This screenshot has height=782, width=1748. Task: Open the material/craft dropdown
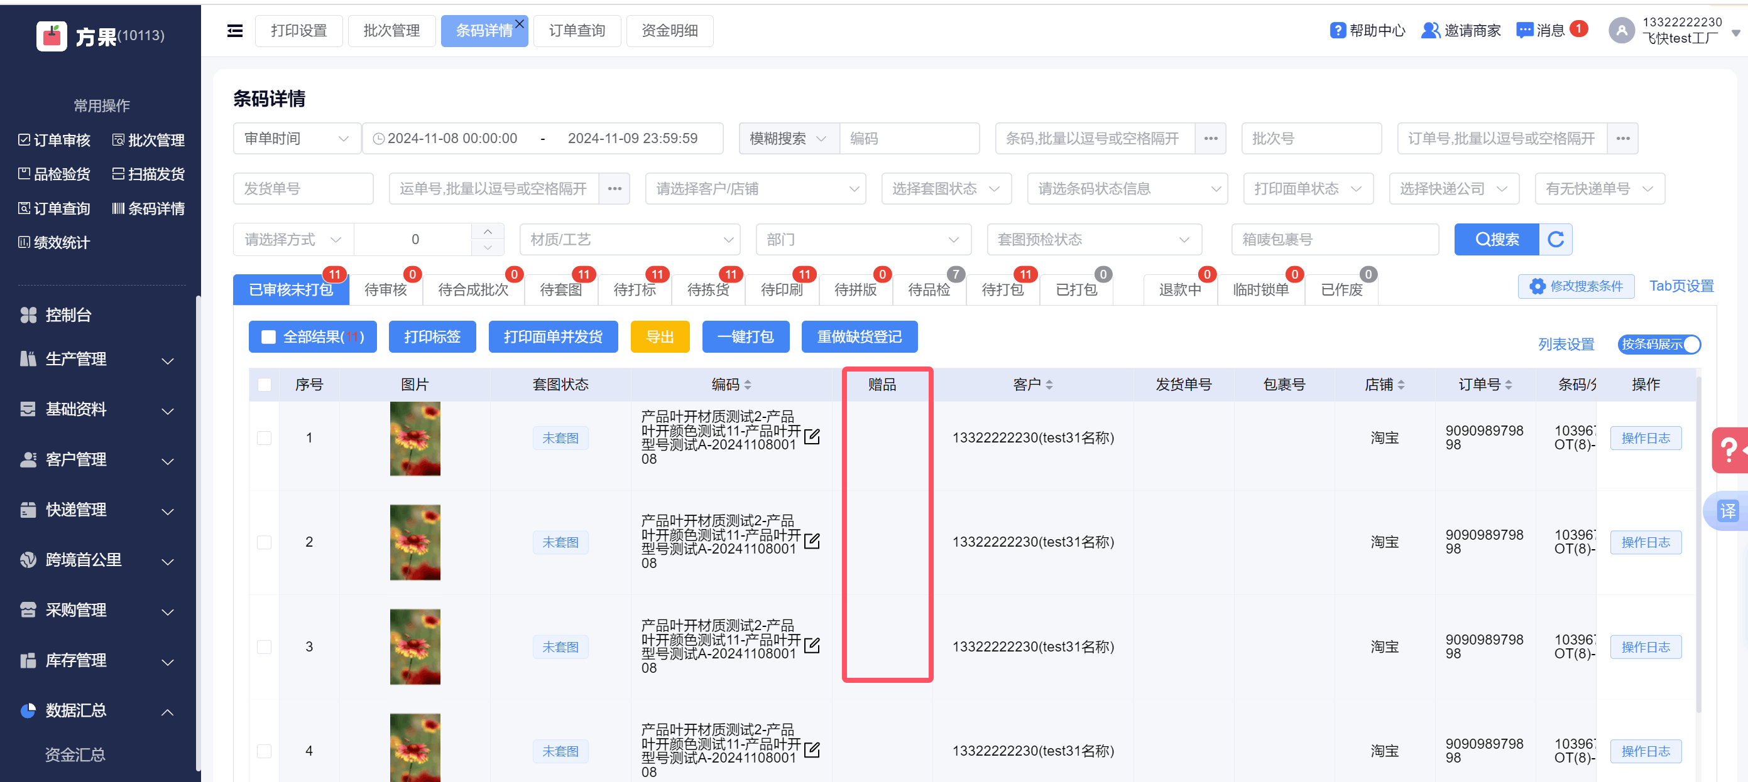(x=629, y=240)
